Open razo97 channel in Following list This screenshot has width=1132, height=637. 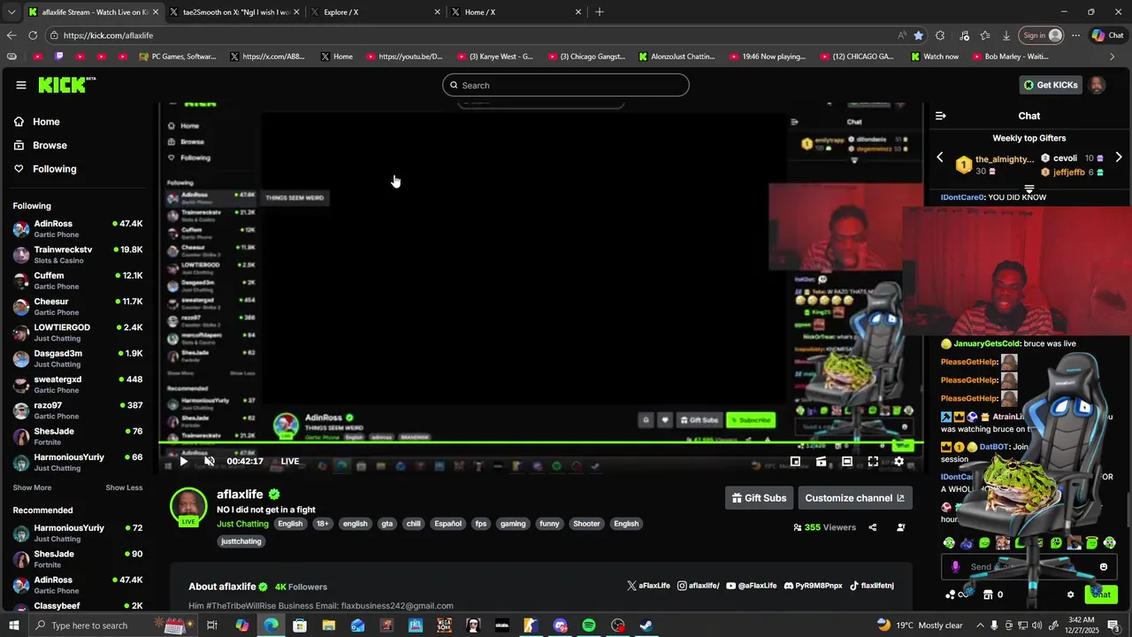[x=78, y=411]
